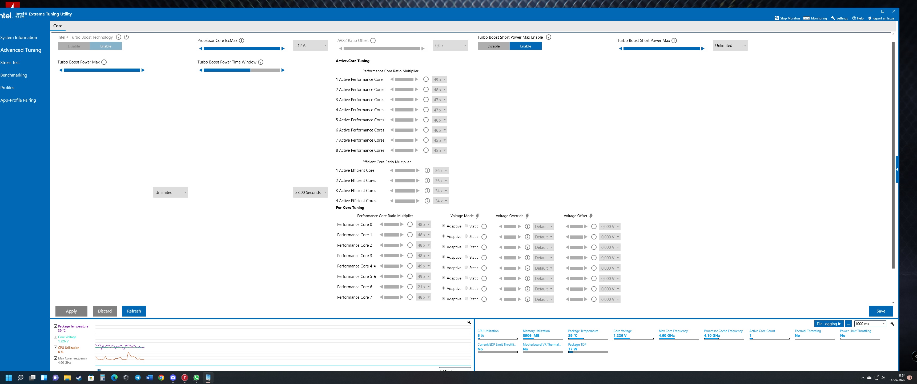
Task: Open the Stress Test section
Action: [10, 62]
